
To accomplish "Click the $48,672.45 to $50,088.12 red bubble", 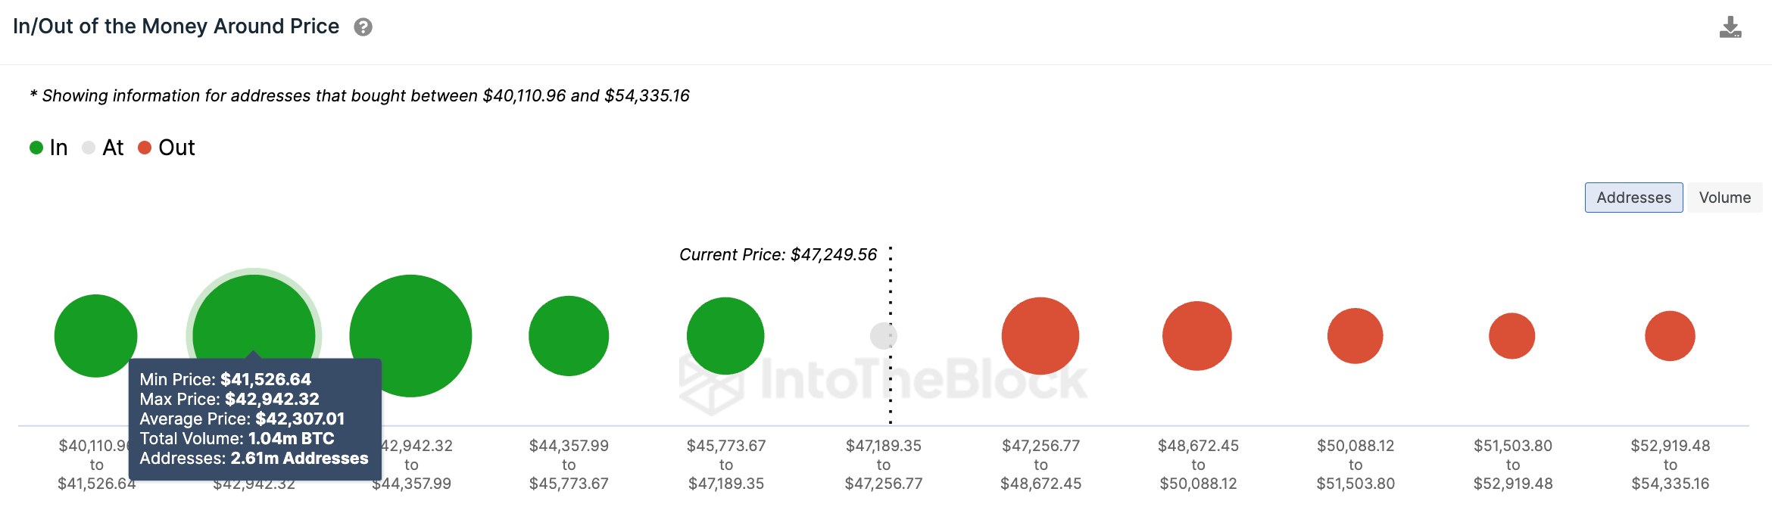I will pyautogui.click(x=1197, y=335).
